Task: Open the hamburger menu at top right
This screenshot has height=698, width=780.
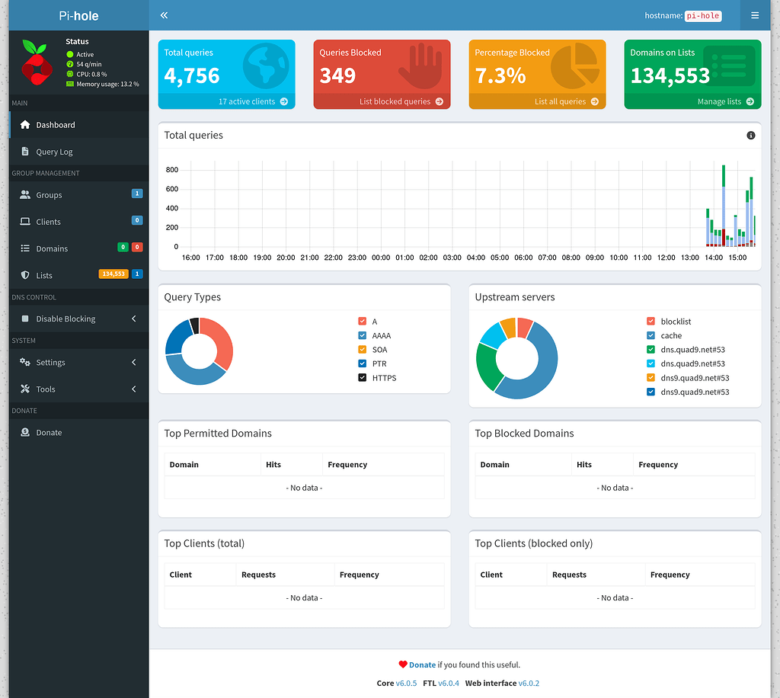Action: (x=754, y=15)
